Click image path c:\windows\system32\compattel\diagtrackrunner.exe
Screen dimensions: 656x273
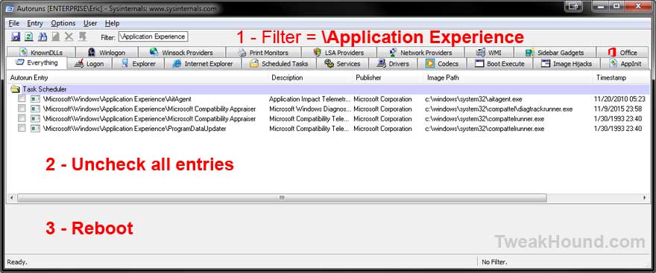coord(499,109)
